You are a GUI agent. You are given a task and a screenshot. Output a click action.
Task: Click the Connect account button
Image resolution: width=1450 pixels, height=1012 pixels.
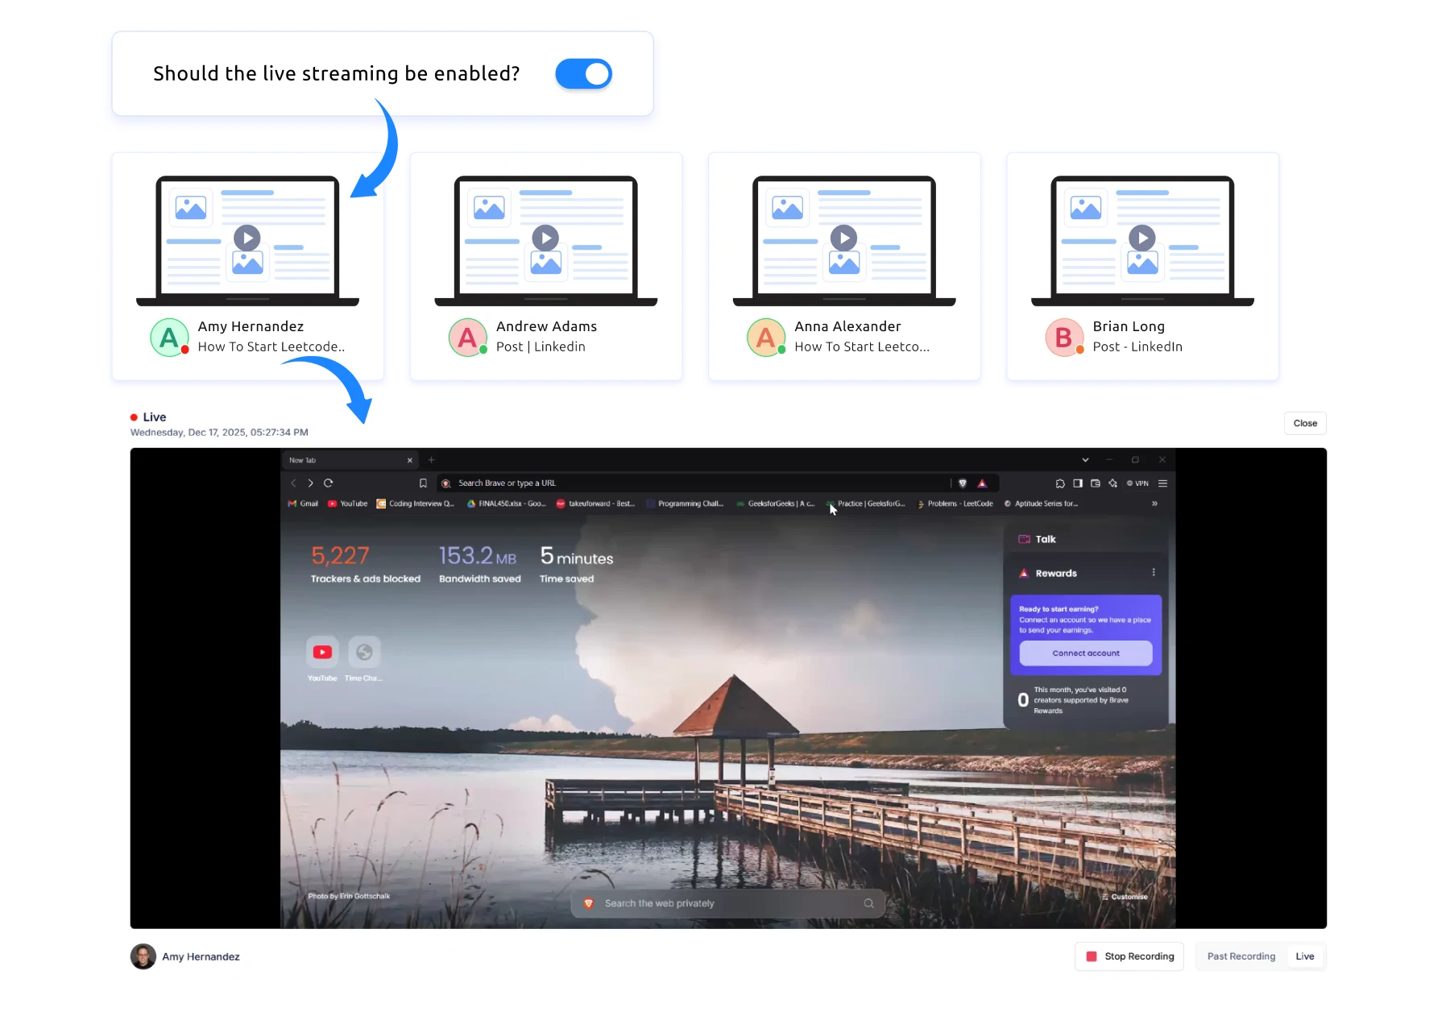click(x=1085, y=653)
